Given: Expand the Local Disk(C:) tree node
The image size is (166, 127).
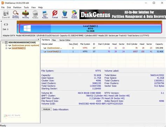Looking at the screenshot, I should (6, 48).
